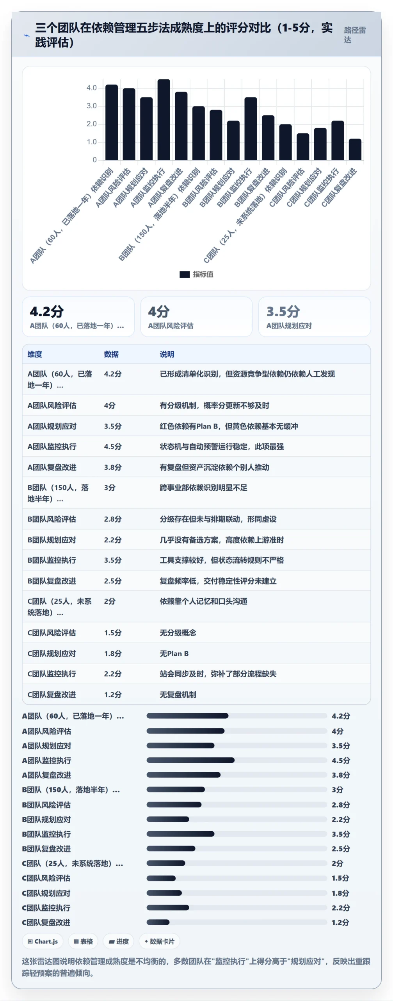Click 复盘频率低，交付稳定性评分未建立 cell

tap(218, 581)
